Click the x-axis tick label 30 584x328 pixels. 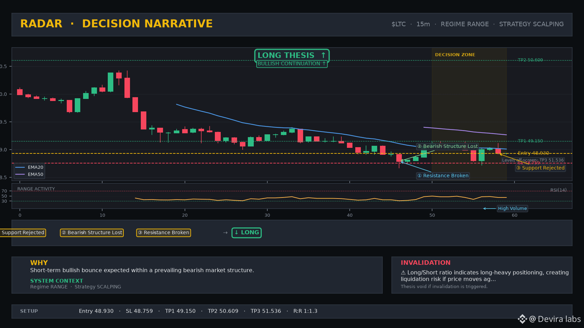click(x=267, y=215)
